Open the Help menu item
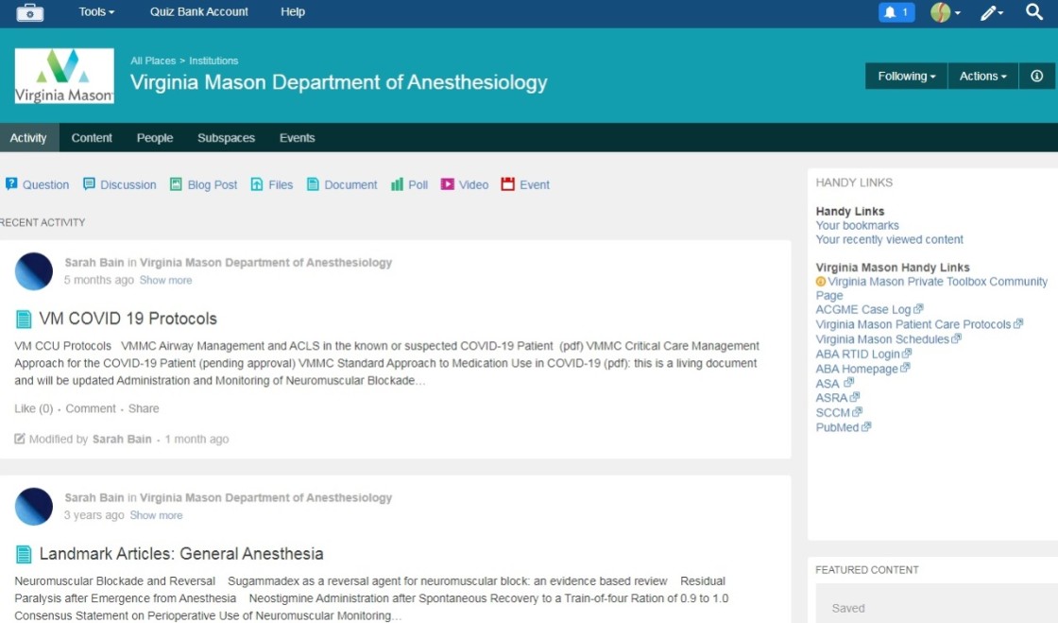Viewport: 1058px width, 623px height. (293, 11)
